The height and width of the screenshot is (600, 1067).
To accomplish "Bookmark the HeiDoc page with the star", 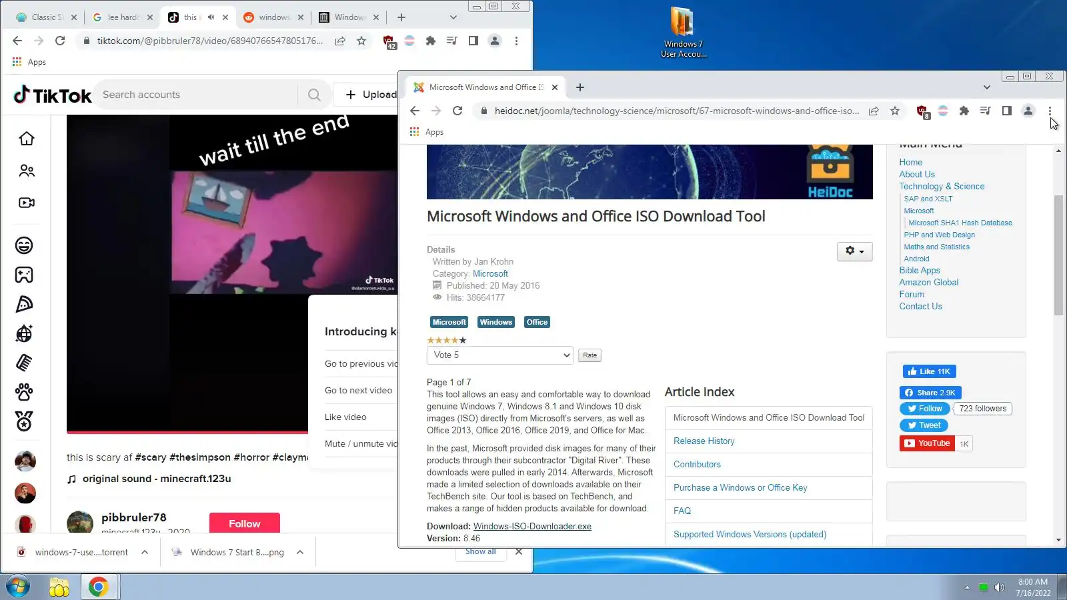I will coord(895,111).
